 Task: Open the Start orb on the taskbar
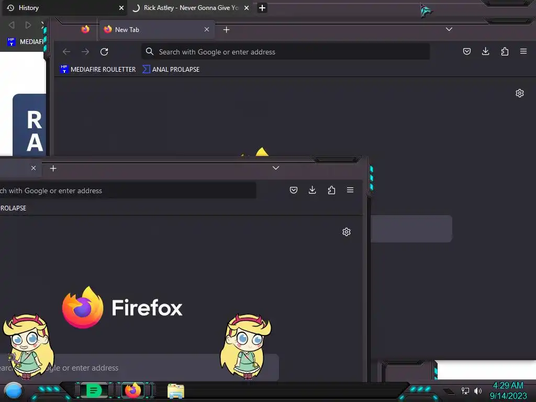coord(14,392)
